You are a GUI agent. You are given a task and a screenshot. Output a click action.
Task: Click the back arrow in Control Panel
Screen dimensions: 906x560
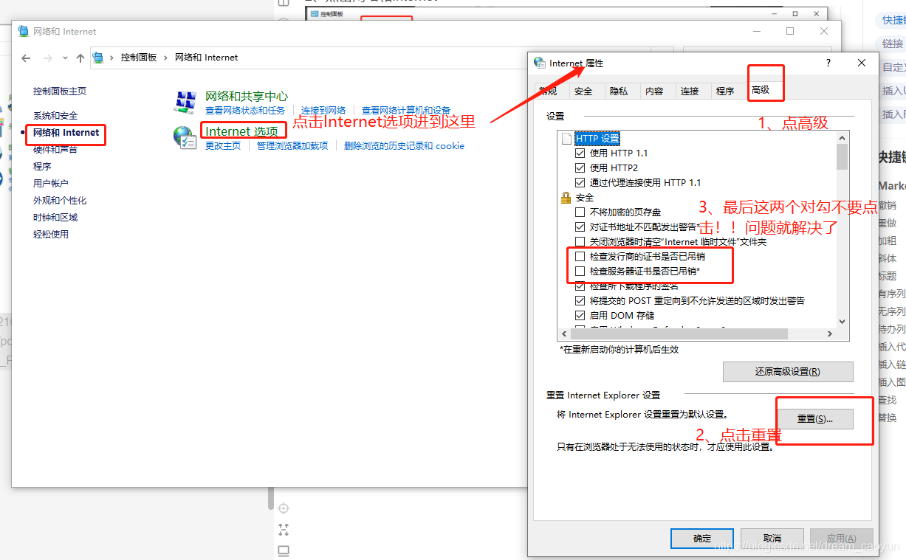[x=26, y=58]
